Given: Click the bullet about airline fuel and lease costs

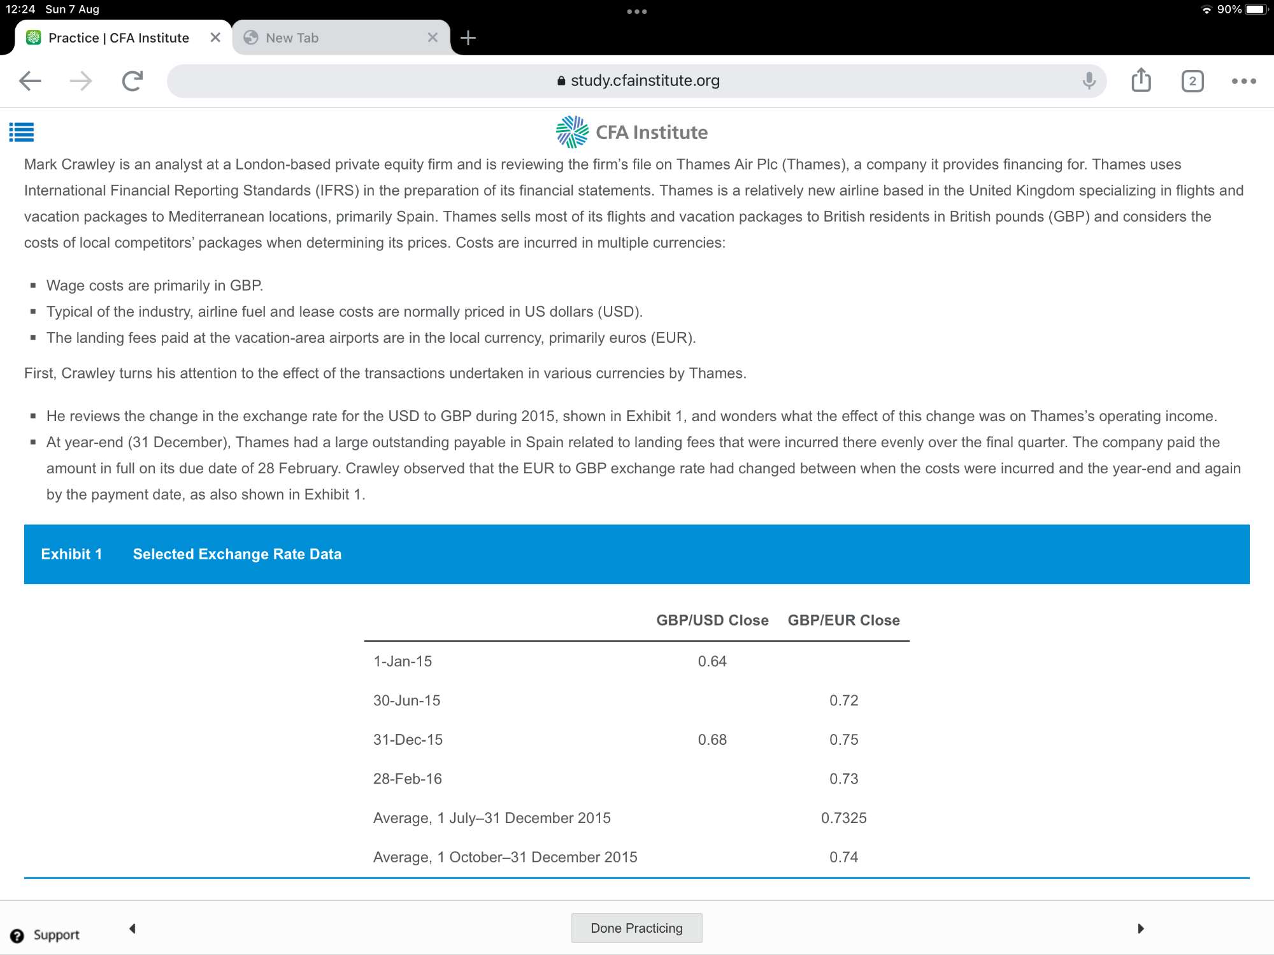Looking at the screenshot, I should pos(345,312).
